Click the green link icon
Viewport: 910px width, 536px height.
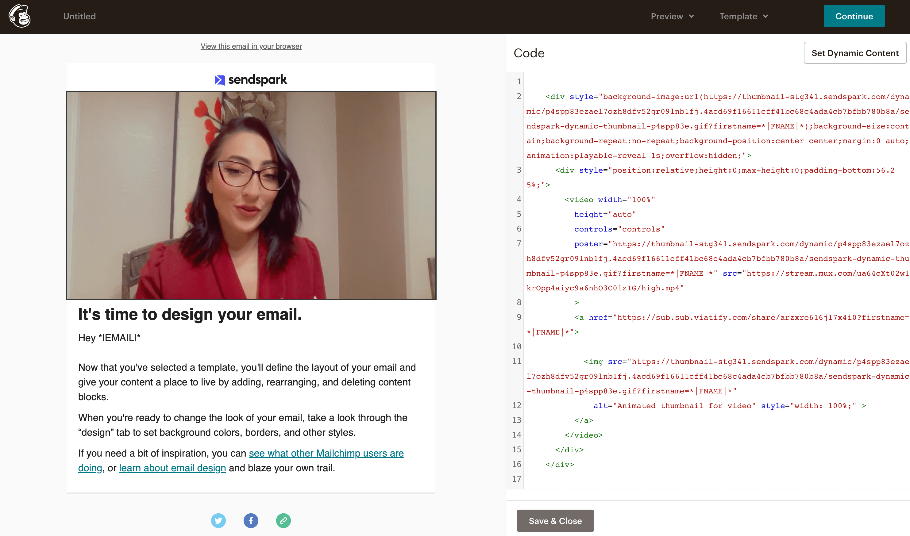[283, 520]
